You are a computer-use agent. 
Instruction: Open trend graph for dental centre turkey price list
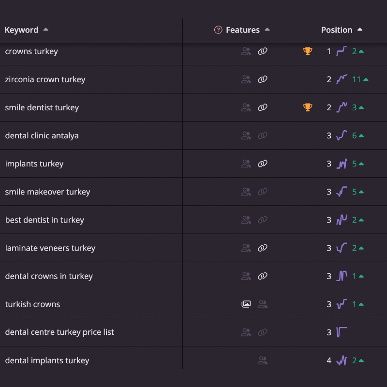342,332
